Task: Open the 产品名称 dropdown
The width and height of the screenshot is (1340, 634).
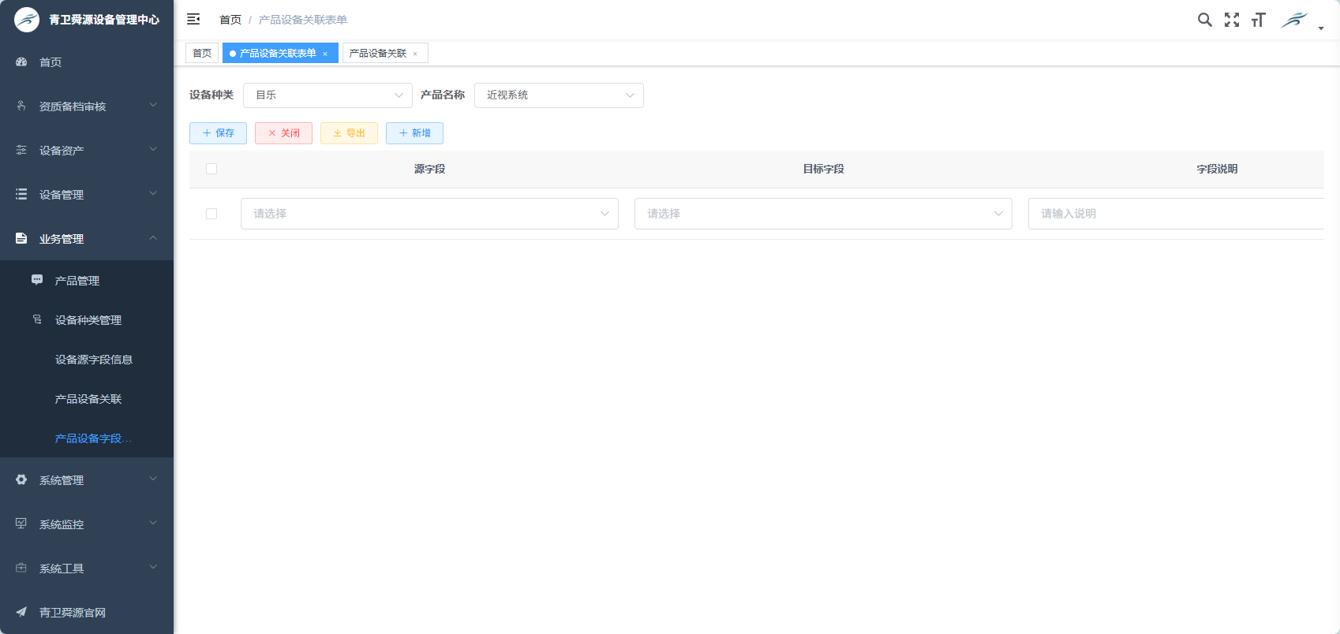Action: coord(559,95)
